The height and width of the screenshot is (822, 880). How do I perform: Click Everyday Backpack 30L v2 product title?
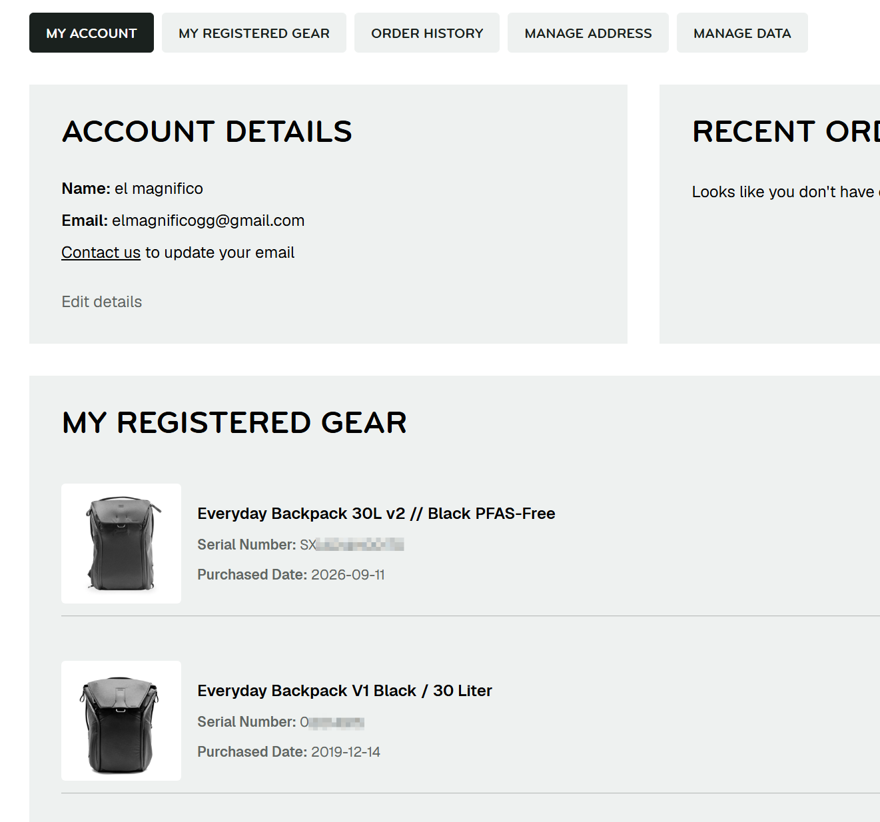[376, 514]
